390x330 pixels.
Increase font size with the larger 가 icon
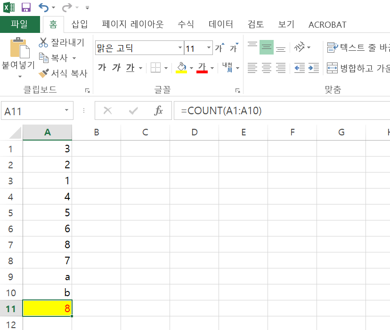[x=220, y=47]
